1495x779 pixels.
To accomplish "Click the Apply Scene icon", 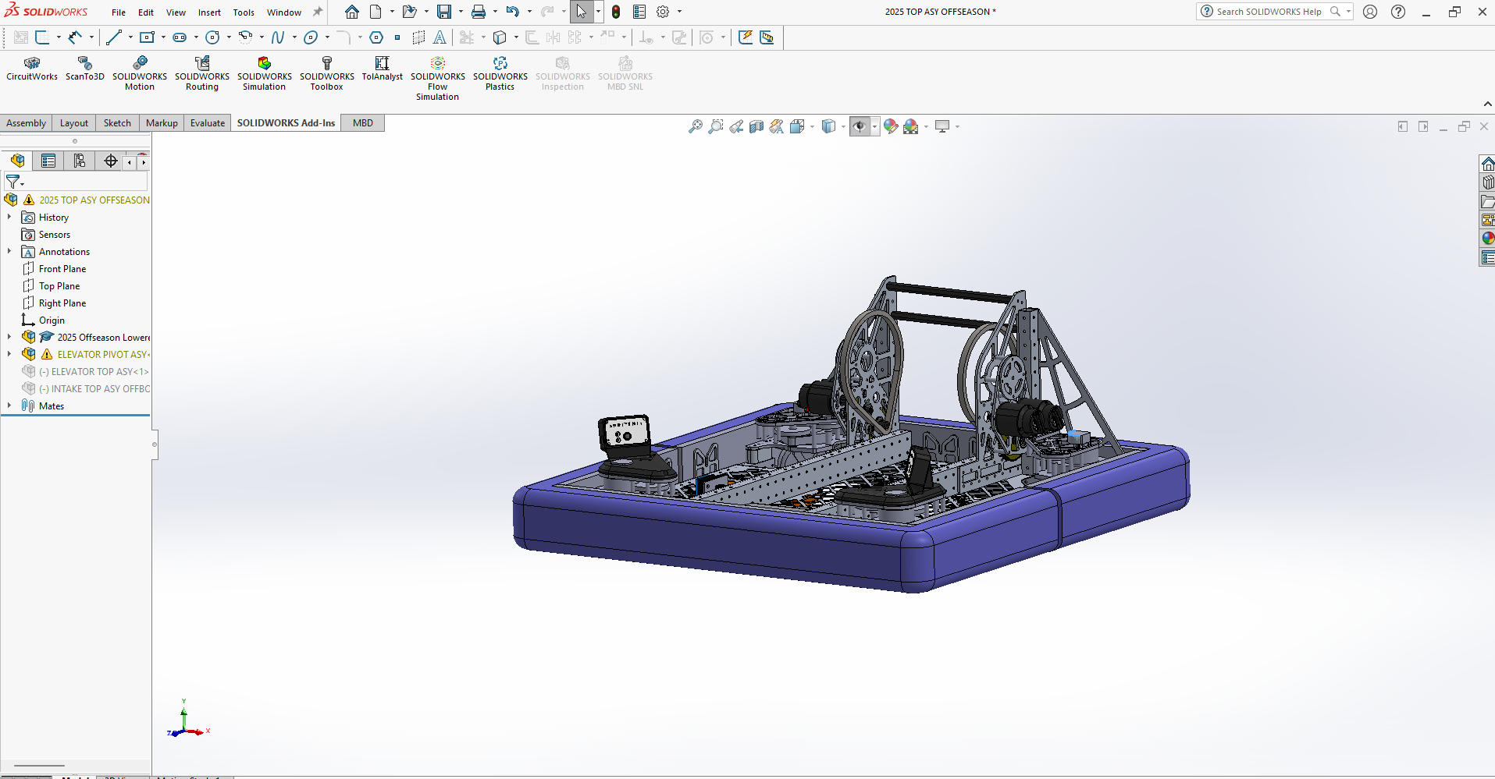I will [911, 126].
